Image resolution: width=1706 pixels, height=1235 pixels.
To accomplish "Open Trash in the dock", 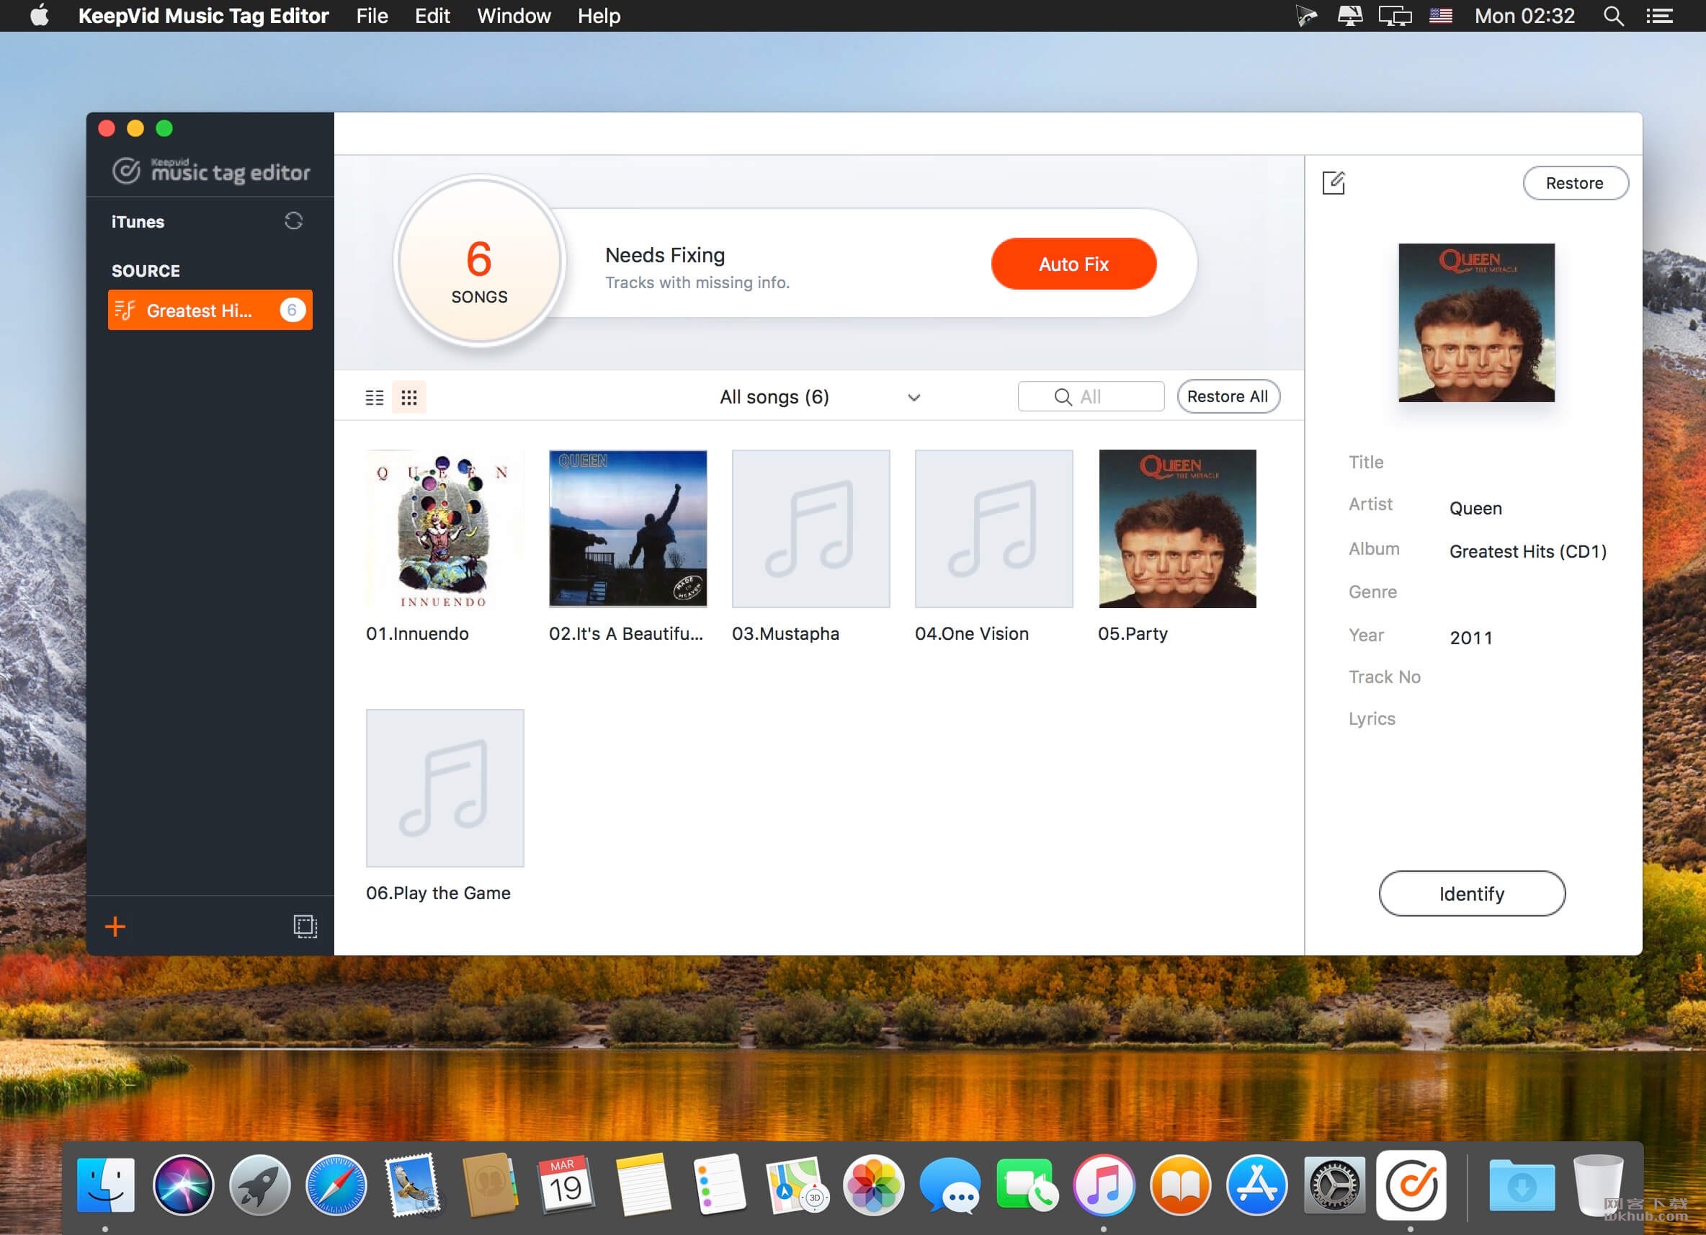I will [1599, 1185].
